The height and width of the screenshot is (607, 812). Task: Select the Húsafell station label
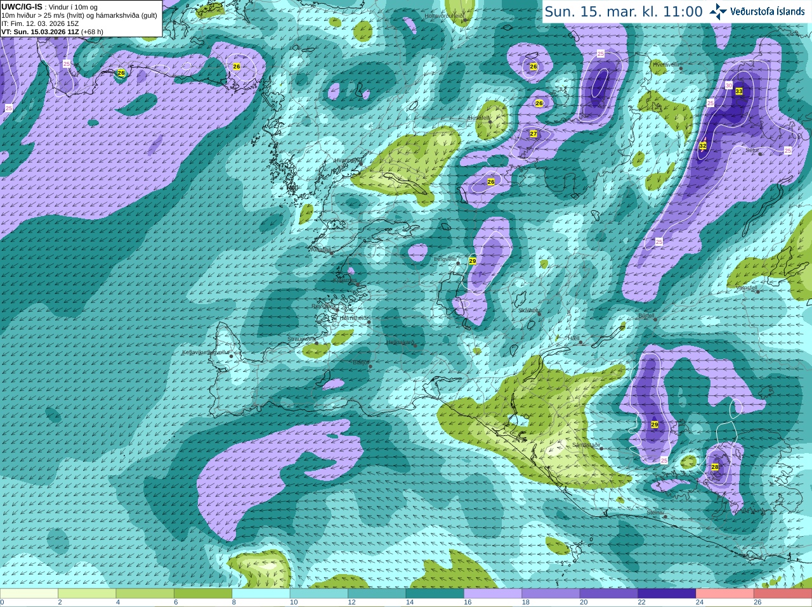pos(479,118)
